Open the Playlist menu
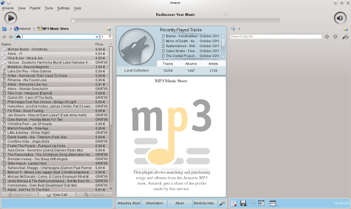This screenshot has width=351, height=209. click(35, 8)
